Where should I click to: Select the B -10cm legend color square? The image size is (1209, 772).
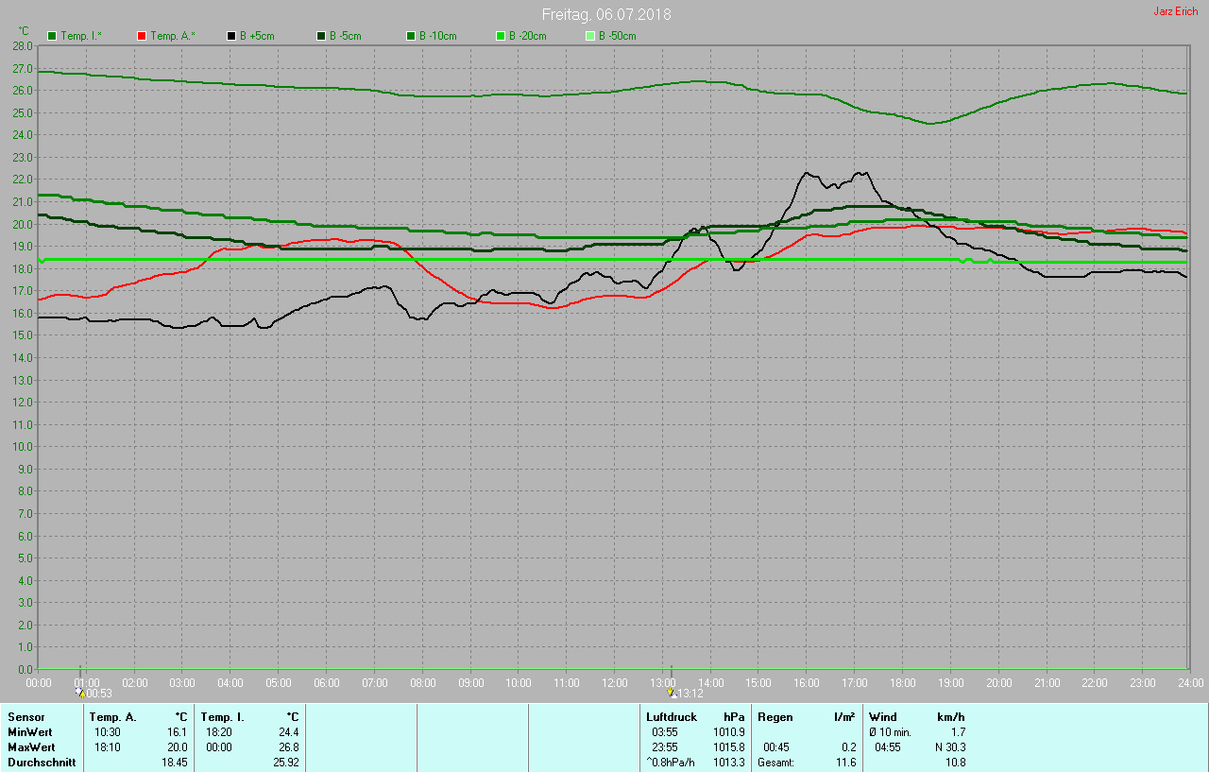[411, 36]
